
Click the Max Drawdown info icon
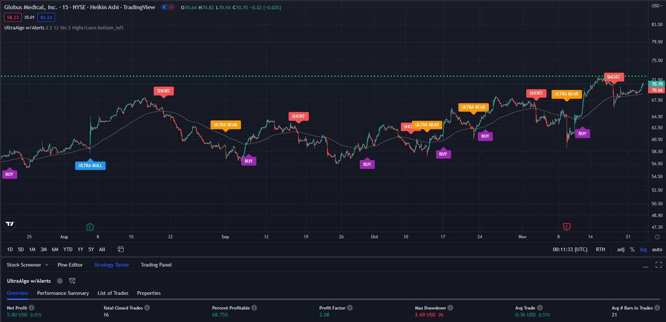click(450, 307)
